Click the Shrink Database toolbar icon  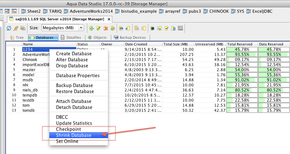173,28
